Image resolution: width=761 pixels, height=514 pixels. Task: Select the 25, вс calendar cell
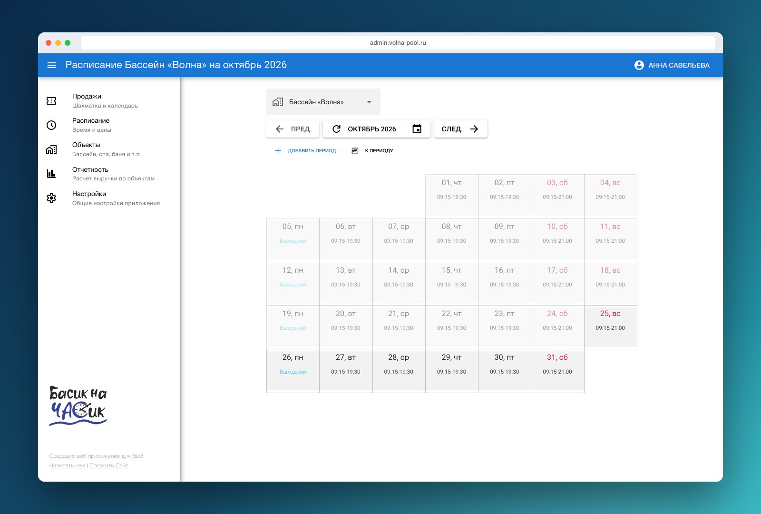[x=611, y=327]
